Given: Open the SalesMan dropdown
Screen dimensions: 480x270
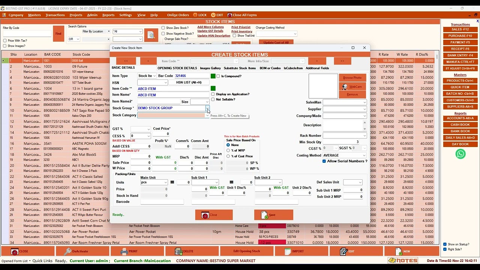Looking at the screenshot, I should click(364, 102).
